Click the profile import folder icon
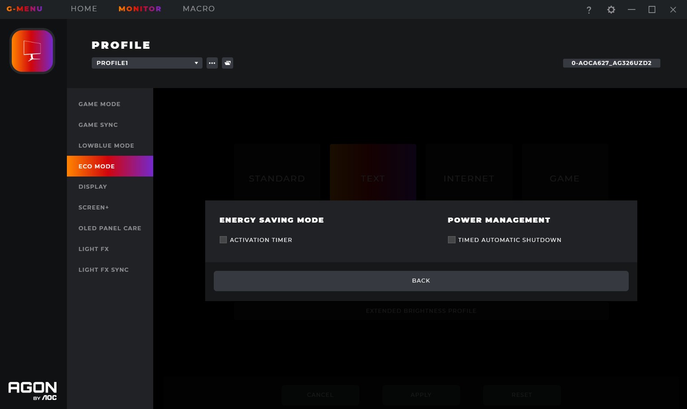Viewport: 687px width, 409px height. click(227, 63)
